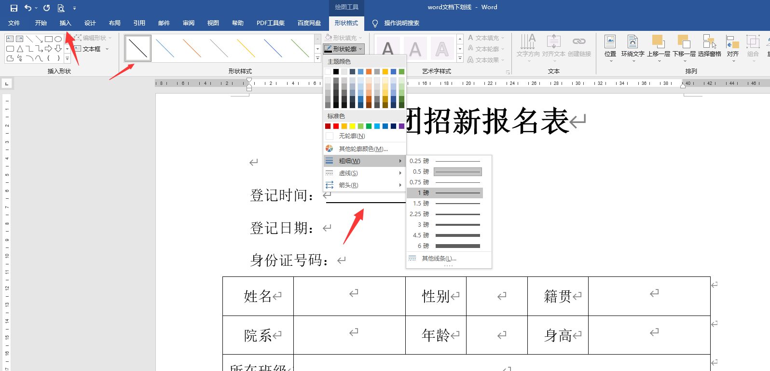Click 其他线条 (More Lines) option

click(439, 259)
